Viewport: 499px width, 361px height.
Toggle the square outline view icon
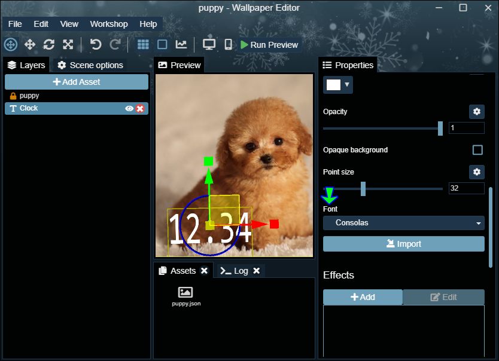(x=162, y=44)
